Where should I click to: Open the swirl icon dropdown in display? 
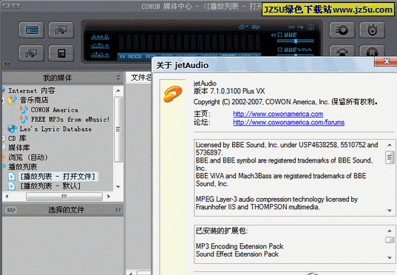click(x=243, y=27)
